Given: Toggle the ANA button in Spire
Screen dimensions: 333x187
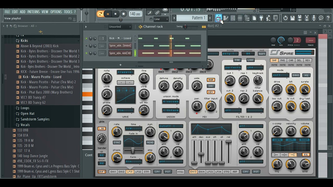Looking at the screenshot, I should pos(211,80).
